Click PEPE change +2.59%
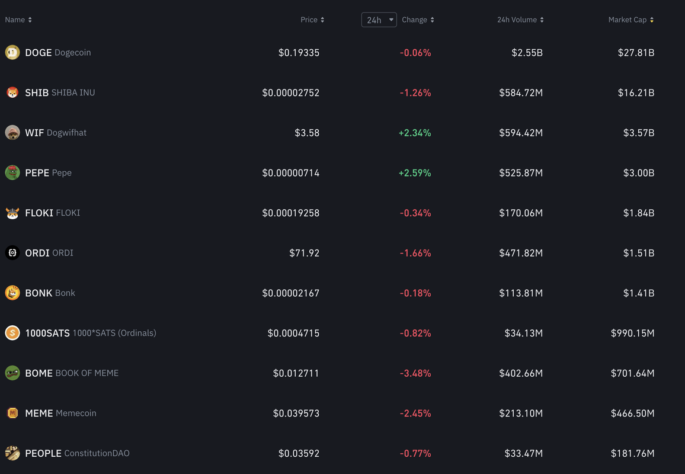The image size is (685, 474). tap(415, 173)
